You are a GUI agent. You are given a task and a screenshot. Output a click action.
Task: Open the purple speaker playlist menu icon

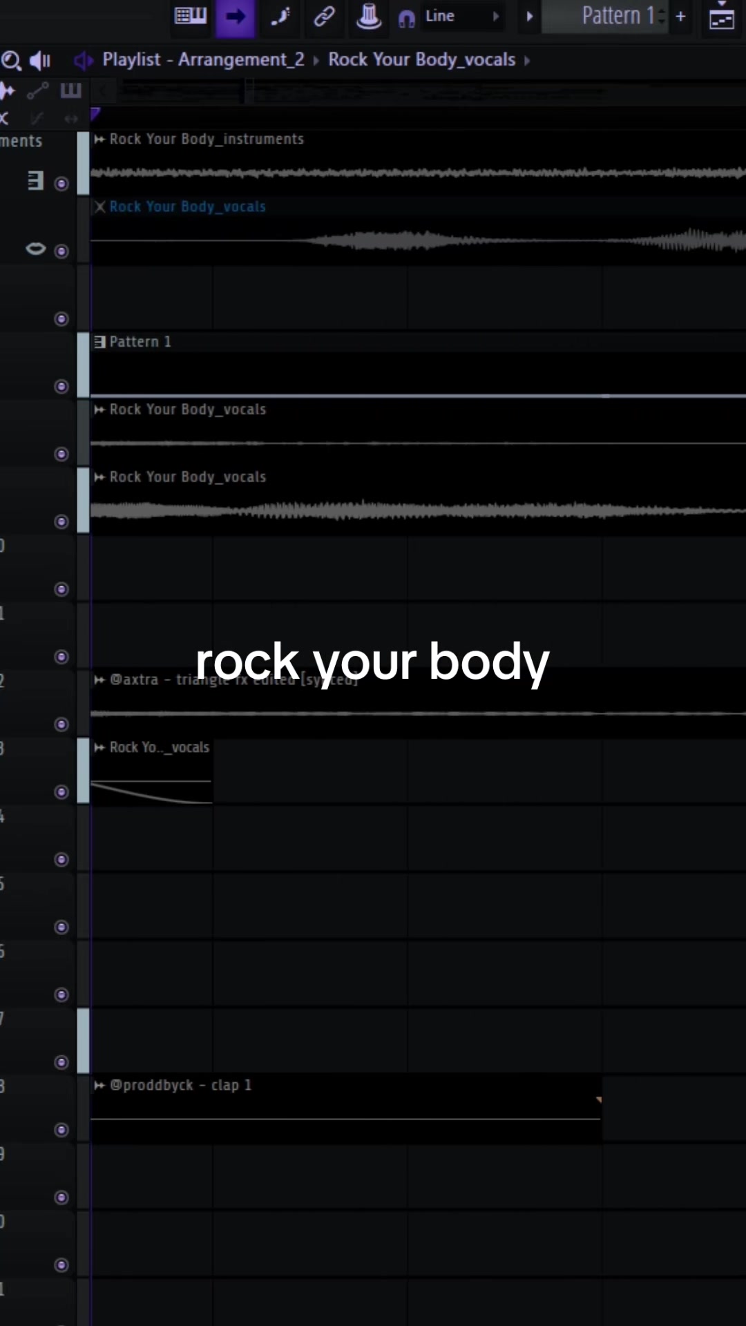[x=83, y=61]
